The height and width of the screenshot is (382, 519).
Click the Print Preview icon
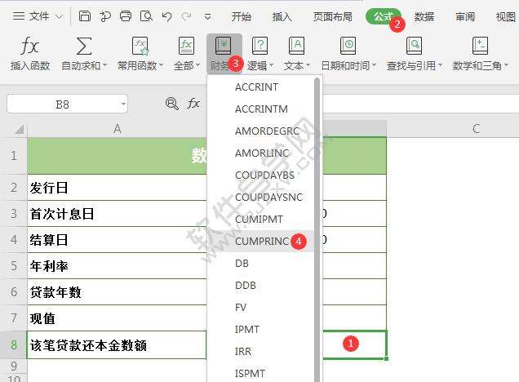click(x=146, y=16)
